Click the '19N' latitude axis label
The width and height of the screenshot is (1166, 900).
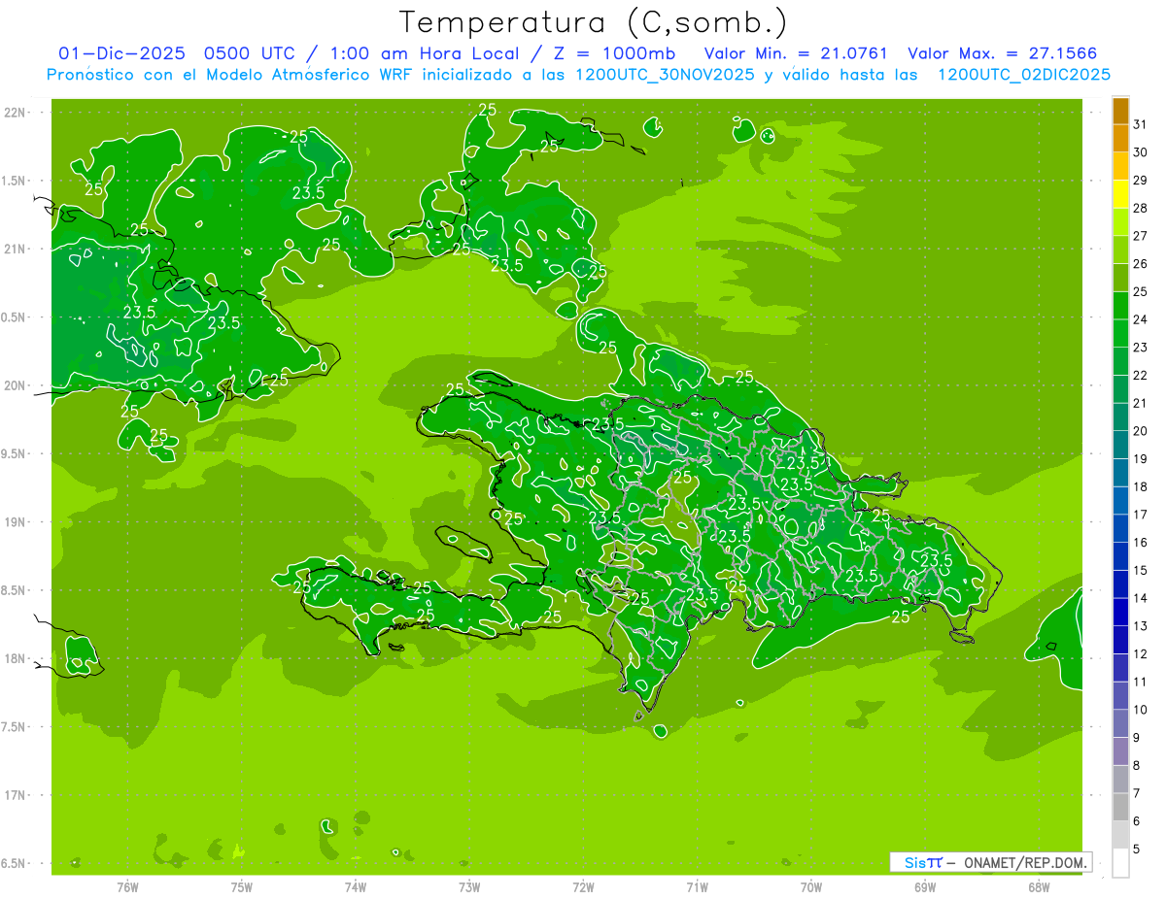17,522
